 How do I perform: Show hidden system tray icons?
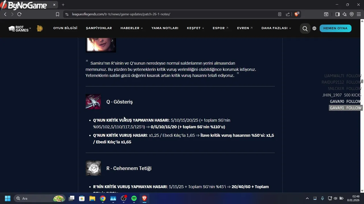click(307, 198)
